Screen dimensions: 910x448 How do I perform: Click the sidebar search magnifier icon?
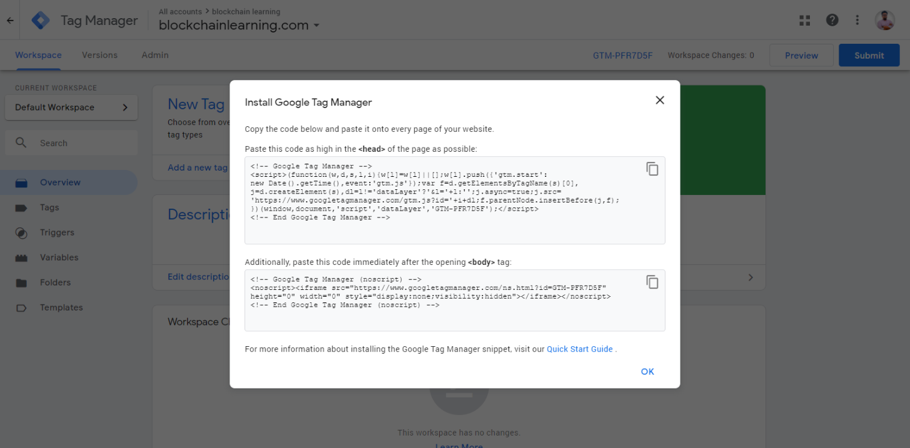point(21,142)
